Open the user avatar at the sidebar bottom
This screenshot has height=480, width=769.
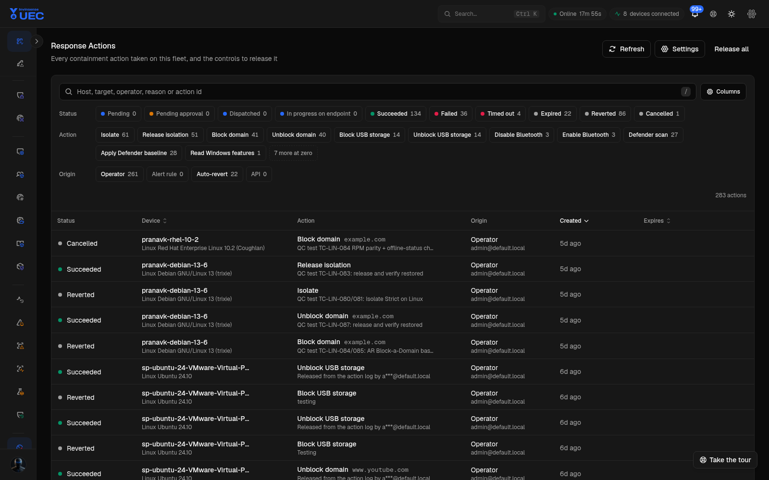pyautogui.click(x=18, y=465)
